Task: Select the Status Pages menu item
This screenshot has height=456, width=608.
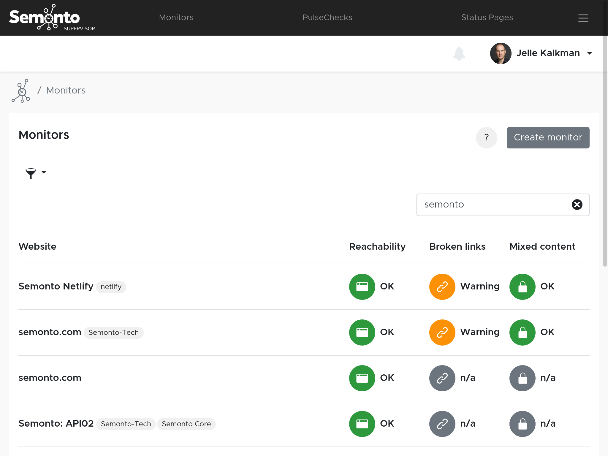Action: tap(487, 18)
